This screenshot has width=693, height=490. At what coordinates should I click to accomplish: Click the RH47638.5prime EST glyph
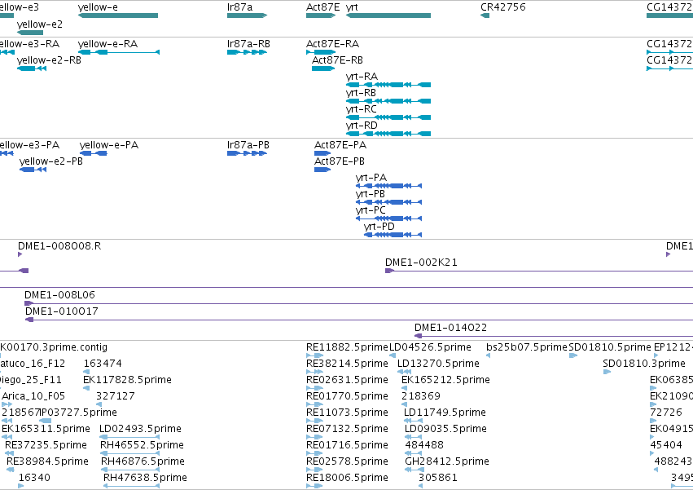click(x=131, y=486)
